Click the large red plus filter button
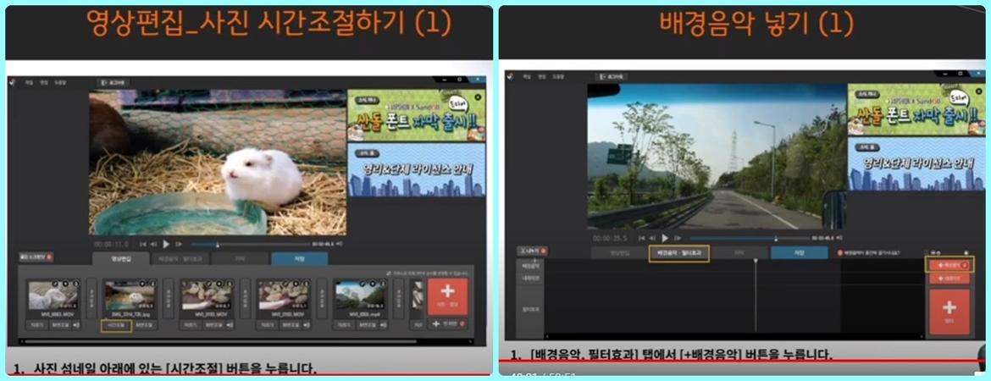This screenshot has width=991, height=381. click(949, 310)
